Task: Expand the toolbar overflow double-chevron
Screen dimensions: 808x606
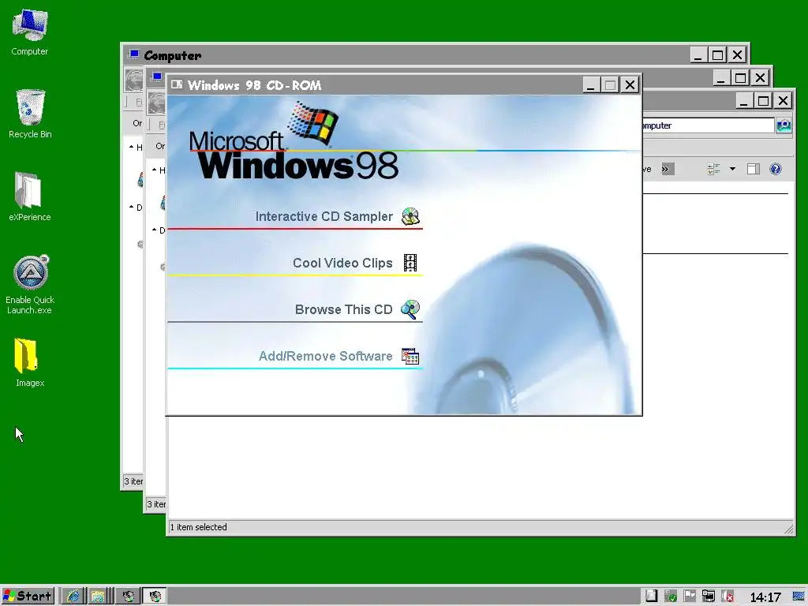Action: pos(668,169)
